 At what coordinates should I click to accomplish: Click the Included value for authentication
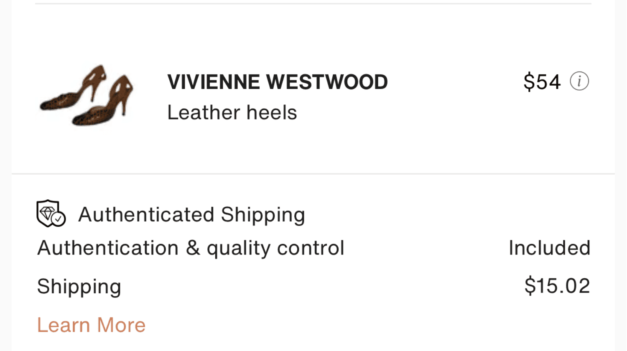[x=549, y=248]
